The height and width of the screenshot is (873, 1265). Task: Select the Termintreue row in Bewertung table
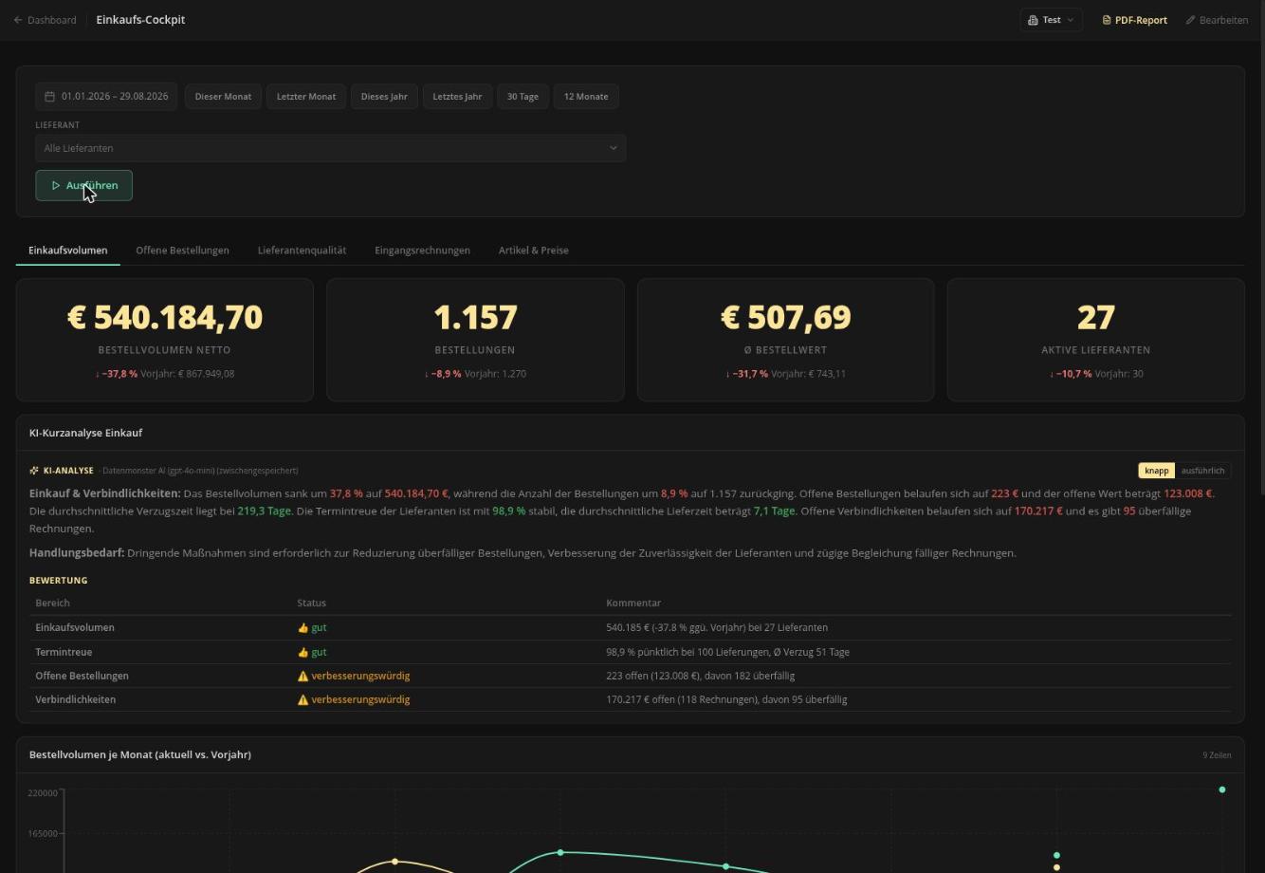[631, 652]
